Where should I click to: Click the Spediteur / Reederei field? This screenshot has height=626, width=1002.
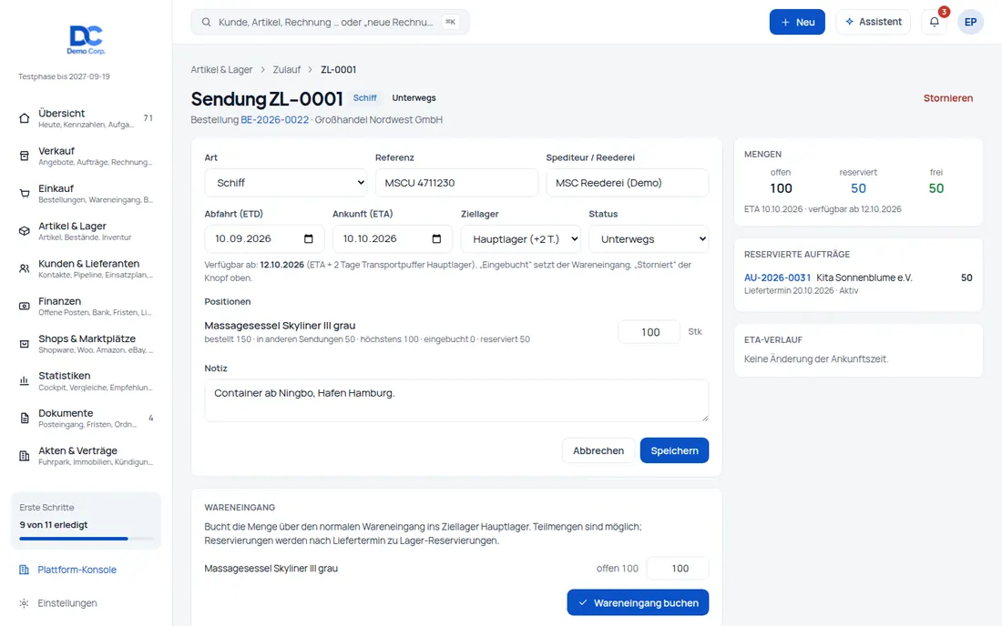tap(627, 183)
